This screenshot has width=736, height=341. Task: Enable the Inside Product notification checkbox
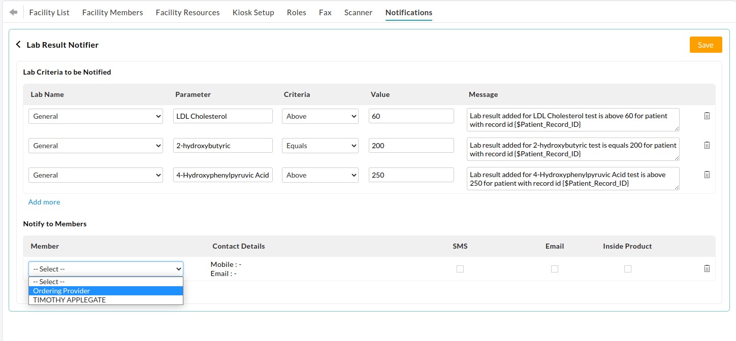(x=628, y=269)
